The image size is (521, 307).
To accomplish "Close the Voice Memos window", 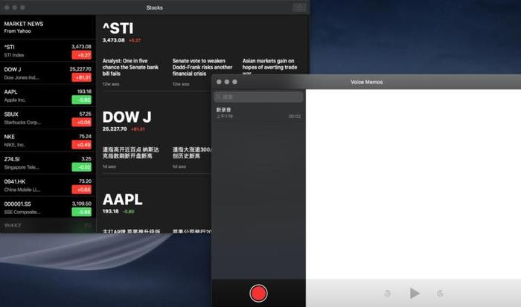I will pyautogui.click(x=219, y=82).
